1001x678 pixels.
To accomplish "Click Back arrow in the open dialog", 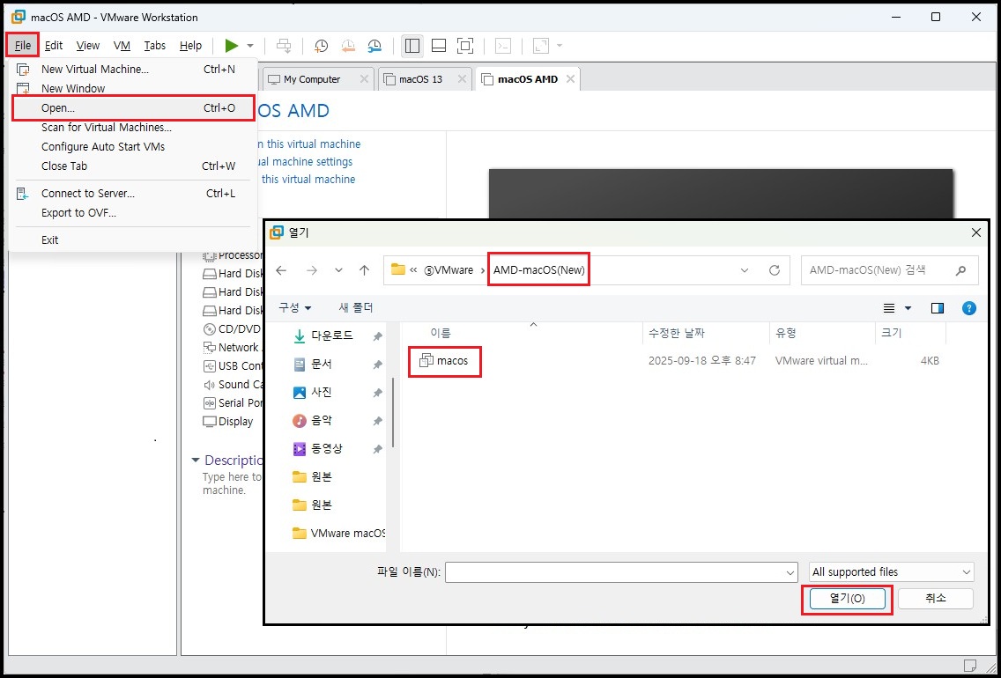I will [281, 270].
